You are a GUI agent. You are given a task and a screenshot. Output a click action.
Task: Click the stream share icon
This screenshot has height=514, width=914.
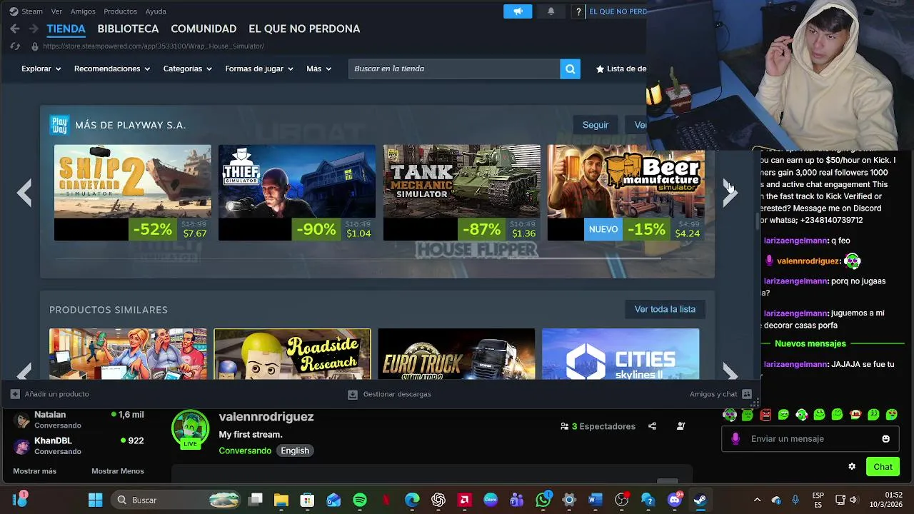click(652, 426)
